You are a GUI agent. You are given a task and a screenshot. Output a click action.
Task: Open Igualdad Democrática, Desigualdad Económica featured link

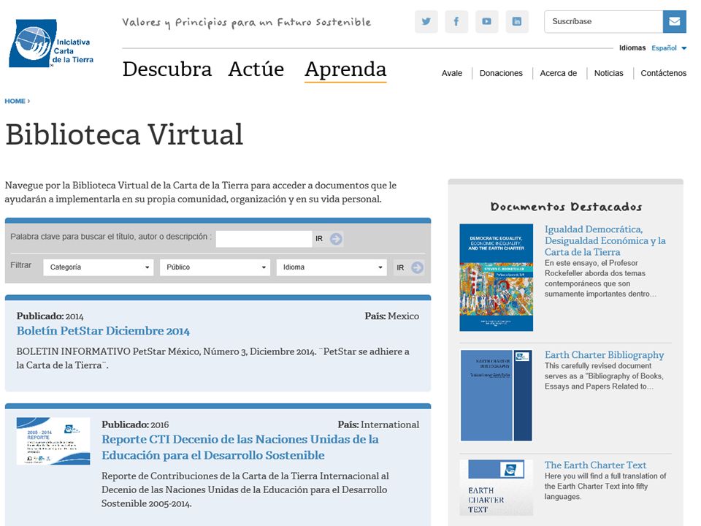pyautogui.click(x=605, y=240)
